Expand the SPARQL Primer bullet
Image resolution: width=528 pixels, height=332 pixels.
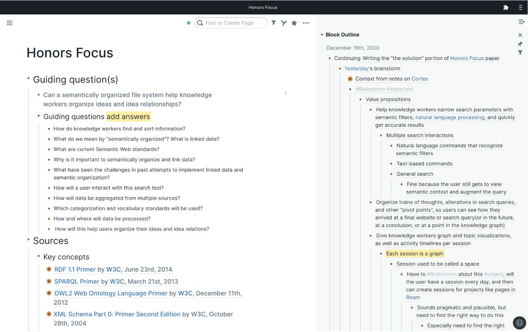(x=49, y=281)
